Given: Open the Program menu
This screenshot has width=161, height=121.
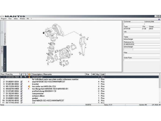Looking at the screenshot, I should (4, 19).
